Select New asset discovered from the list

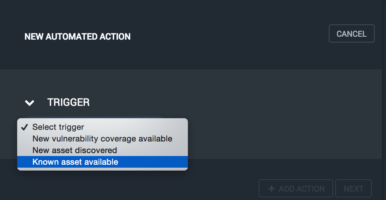click(74, 150)
